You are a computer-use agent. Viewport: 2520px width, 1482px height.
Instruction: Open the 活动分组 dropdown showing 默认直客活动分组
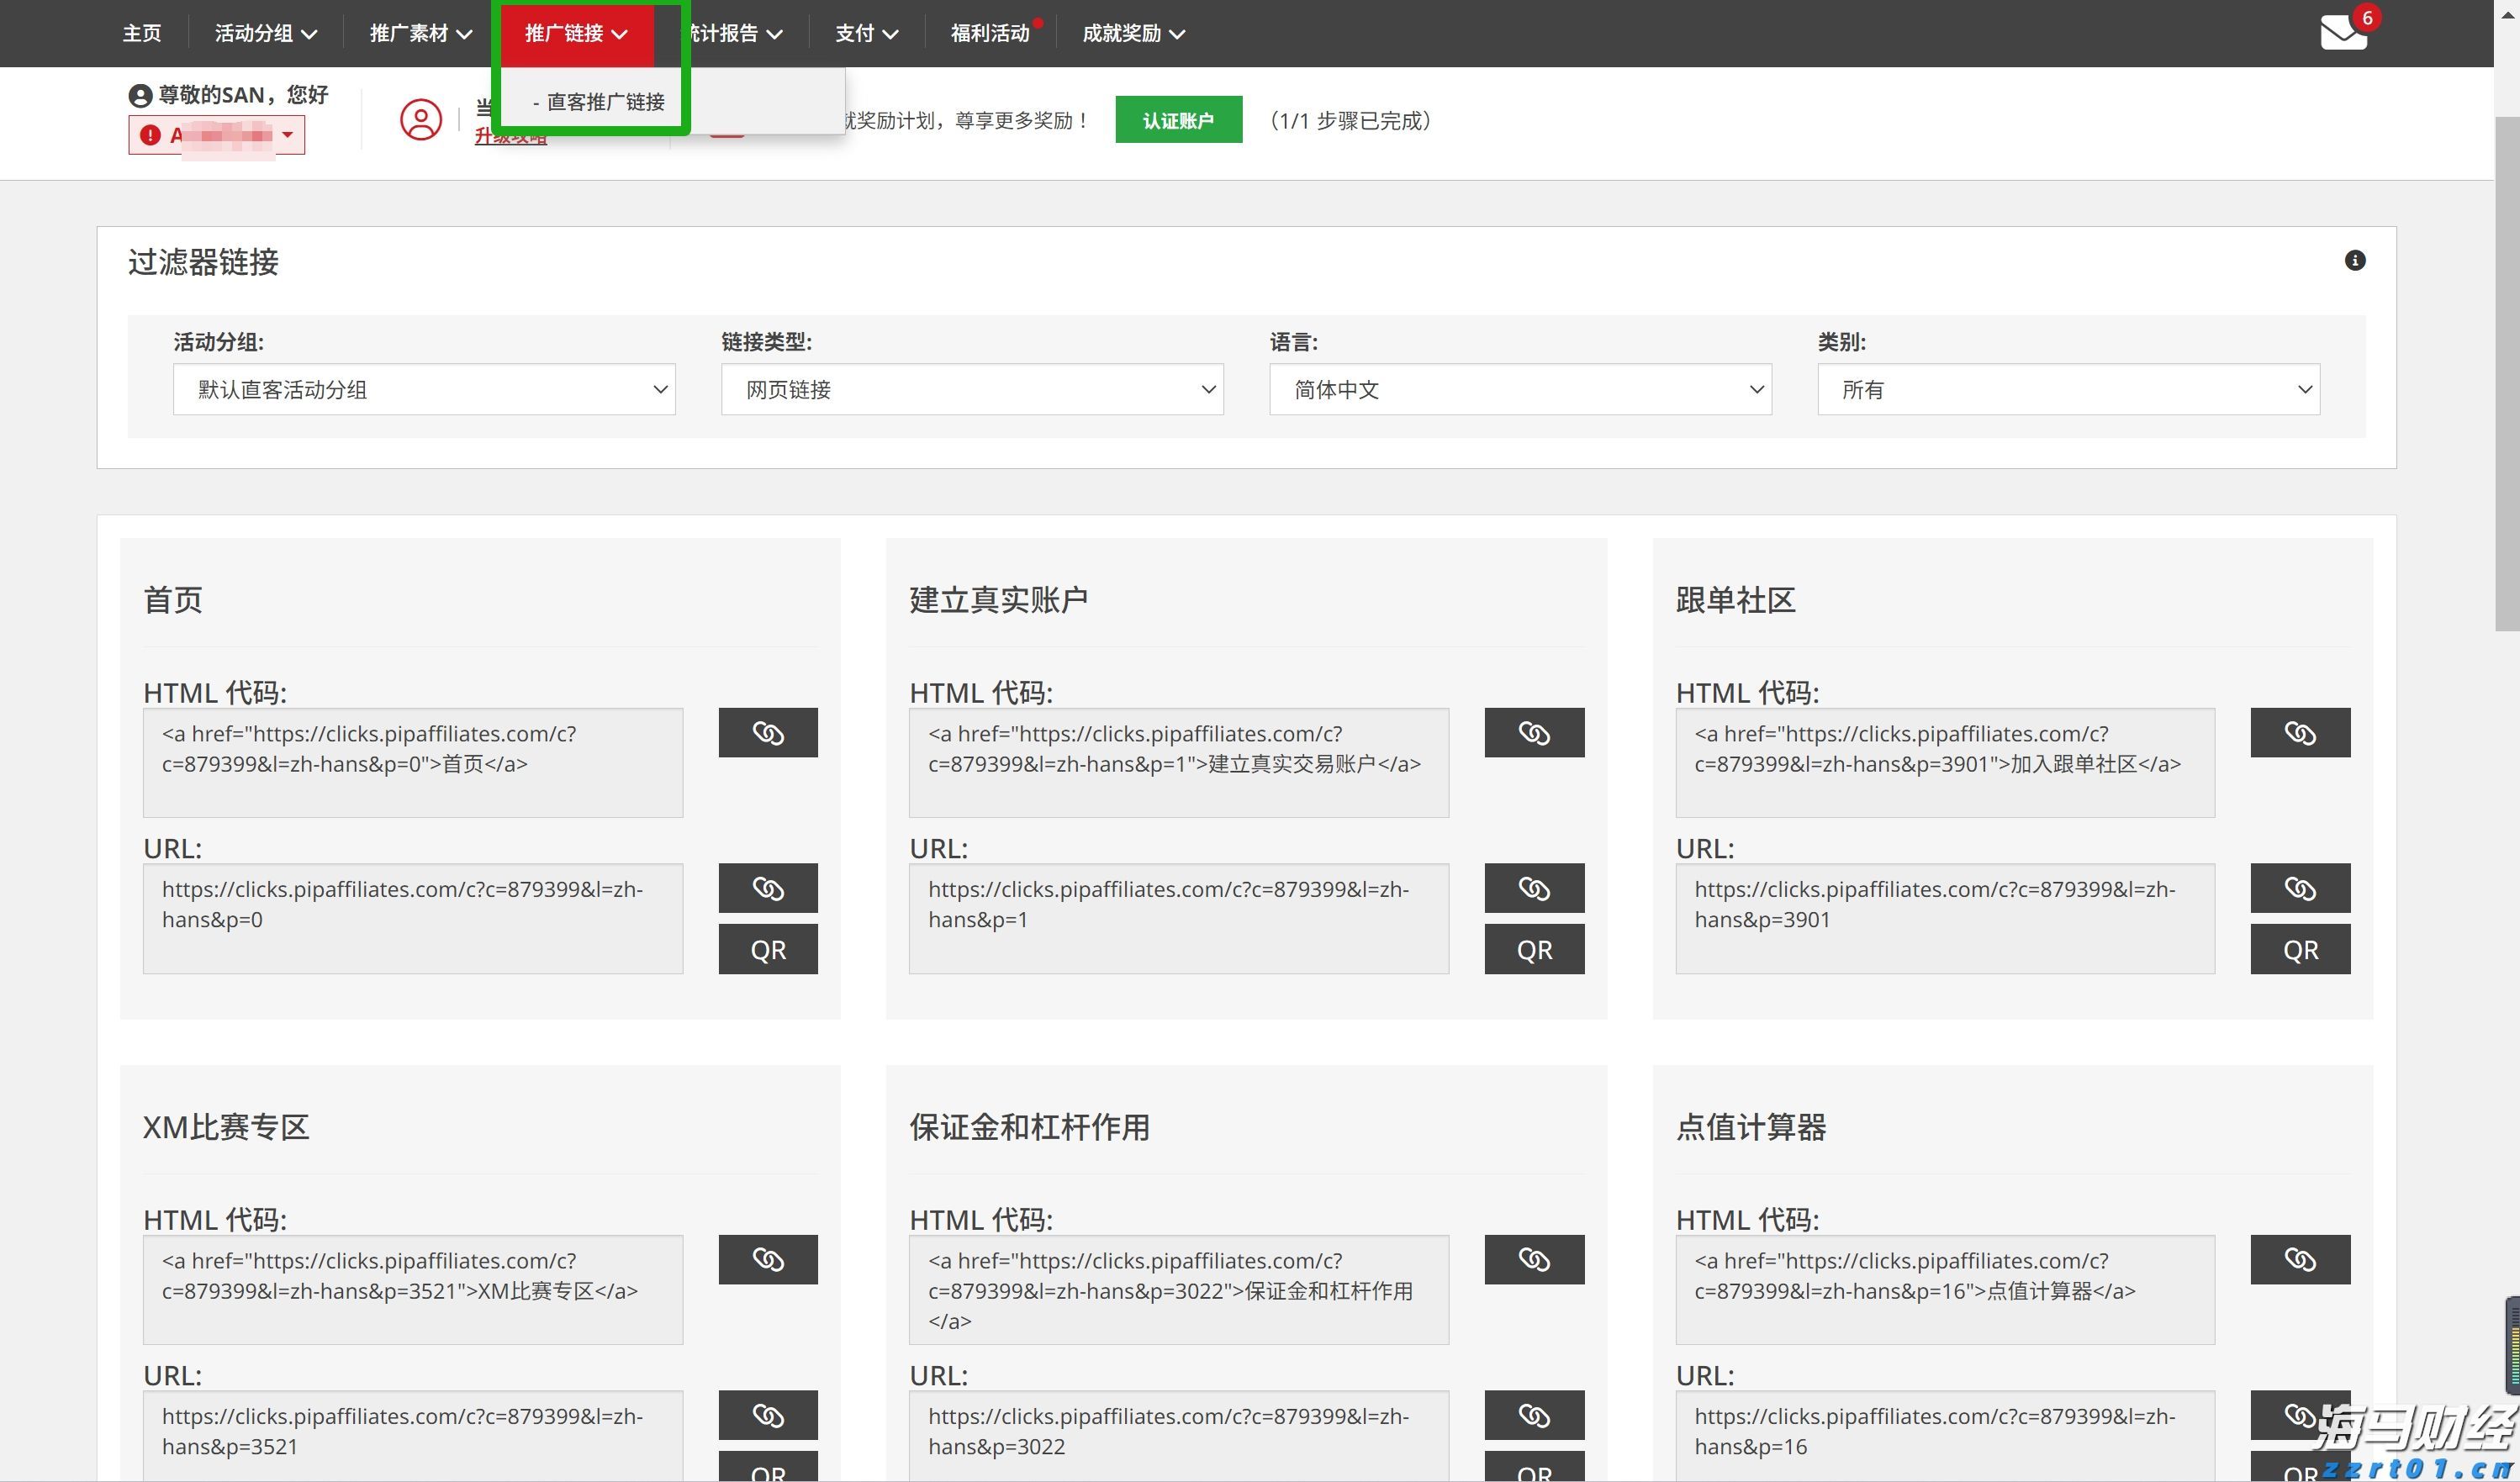pyautogui.click(x=424, y=389)
